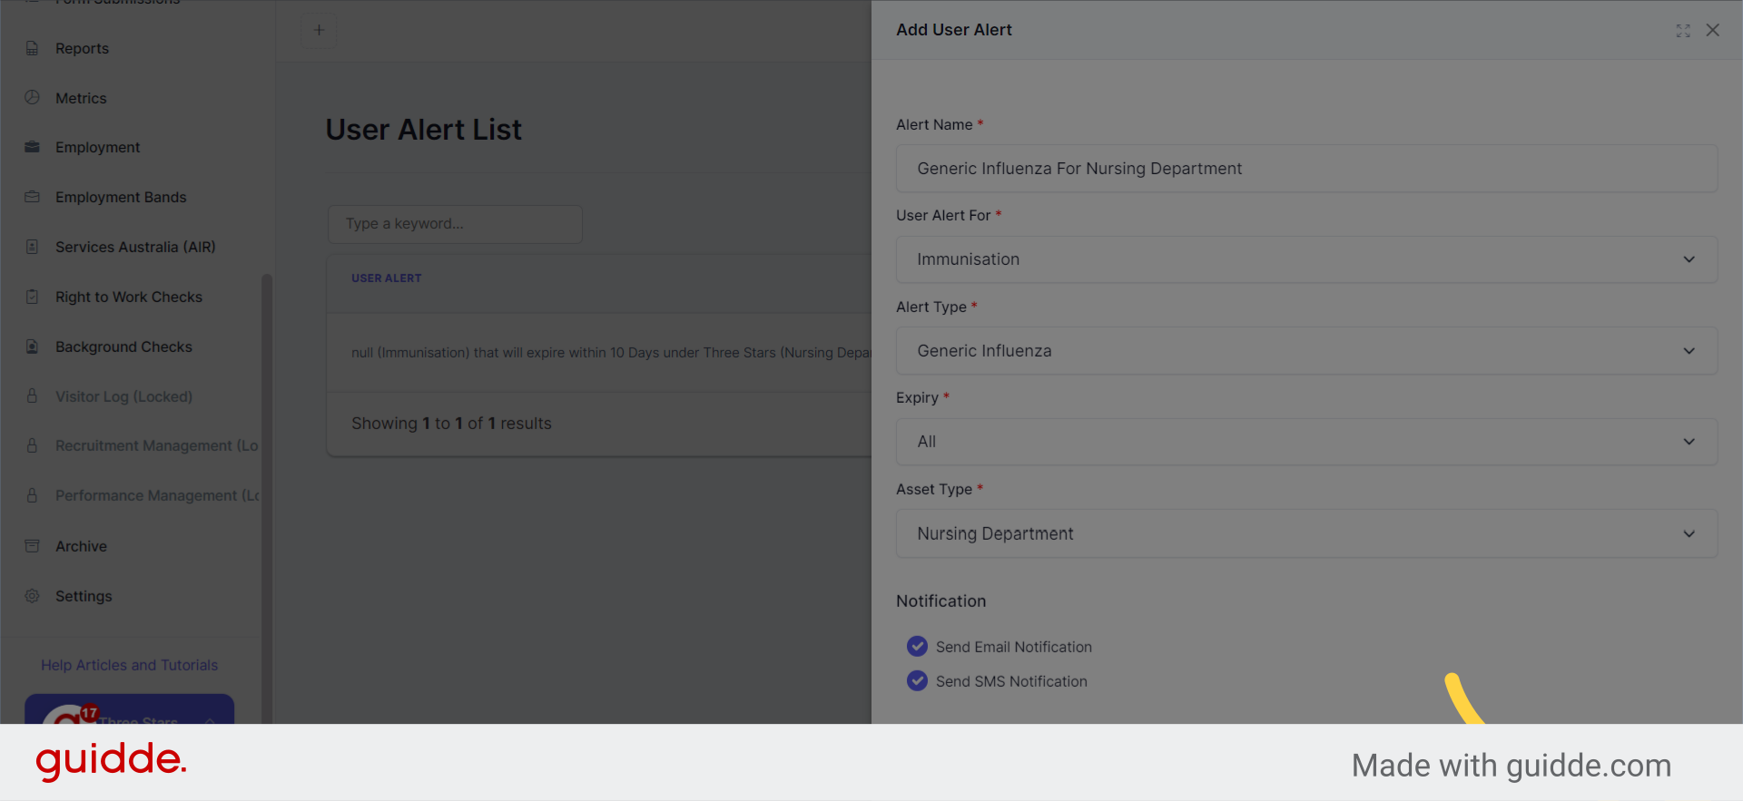This screenshot has width=1743, height=801.
Task: Uncheck Send Email Notification
Action: coord(917,646)
